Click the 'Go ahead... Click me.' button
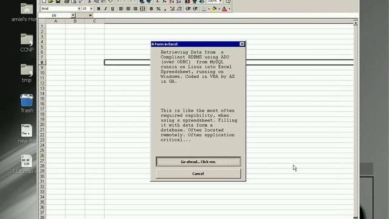Screen dimensions: 389x219 [198, 162]
